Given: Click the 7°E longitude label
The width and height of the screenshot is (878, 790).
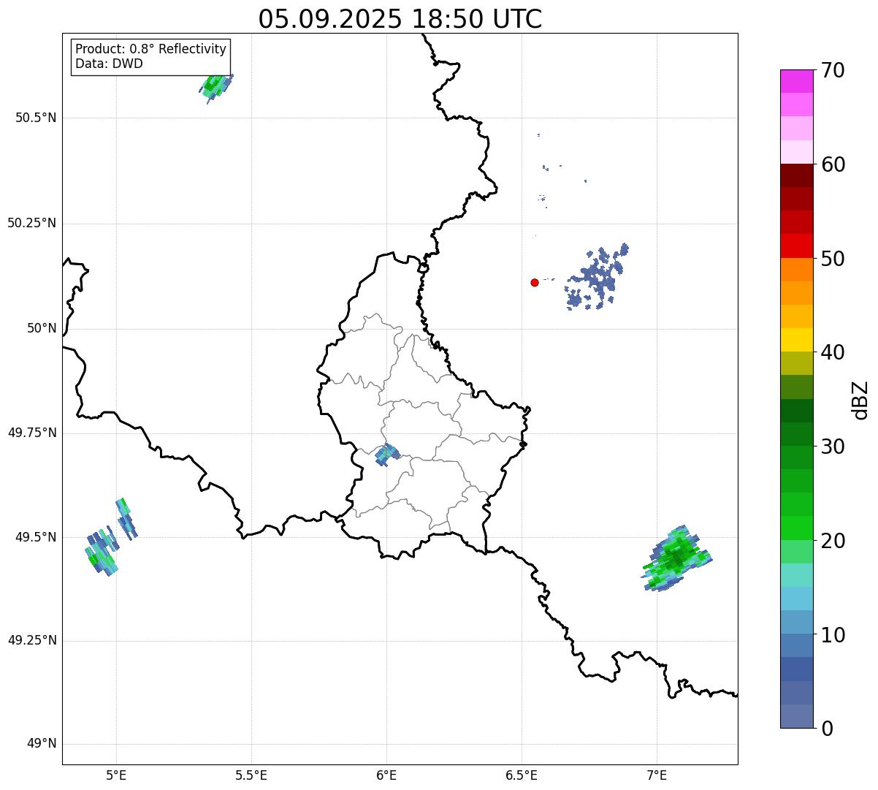Looking at the screenshot, I should tap(657, 775).
